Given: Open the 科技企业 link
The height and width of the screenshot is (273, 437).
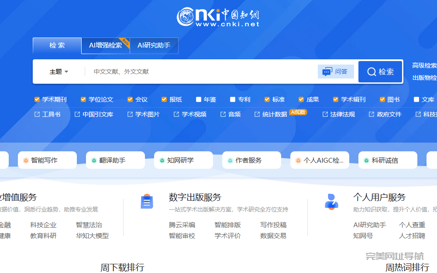Looking at the screenshot, I should (44, 225).
